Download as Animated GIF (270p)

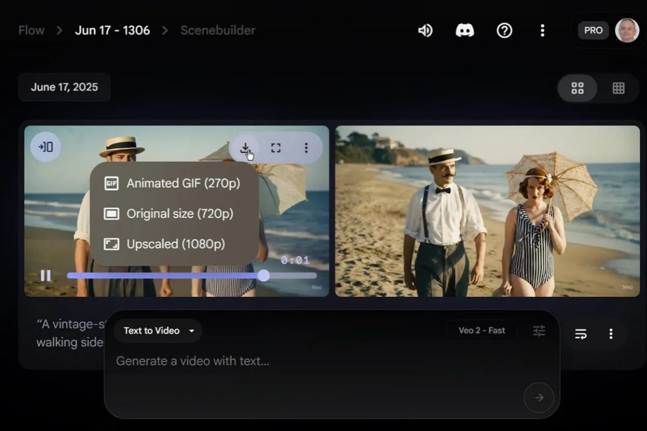174,183
